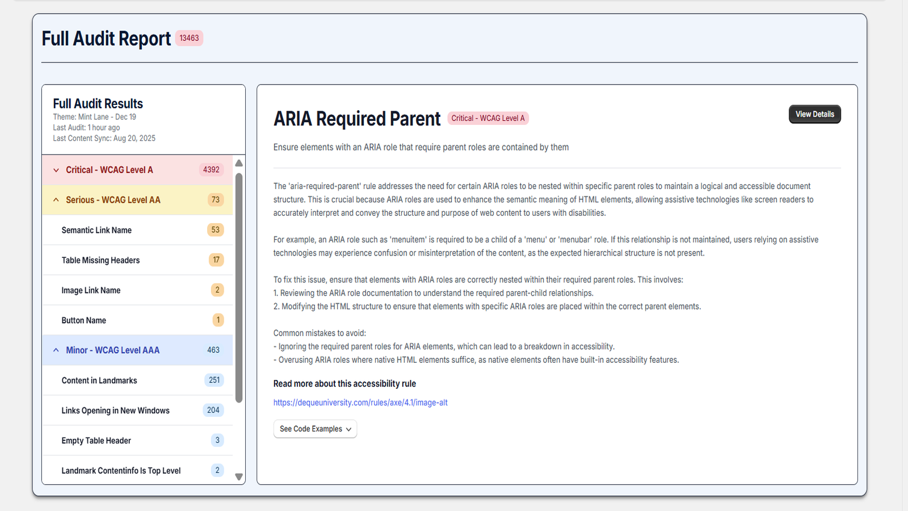The height and width of the screenshot is (511, 908).
Task: Open the Image Link Name item
Action: click(x=91, y=290)
